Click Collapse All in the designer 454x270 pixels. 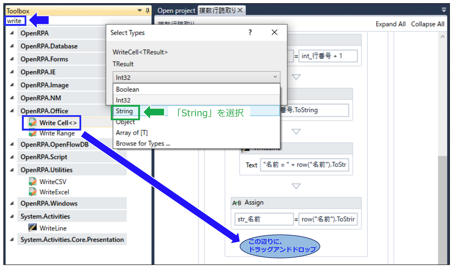(x=428, y=24)
